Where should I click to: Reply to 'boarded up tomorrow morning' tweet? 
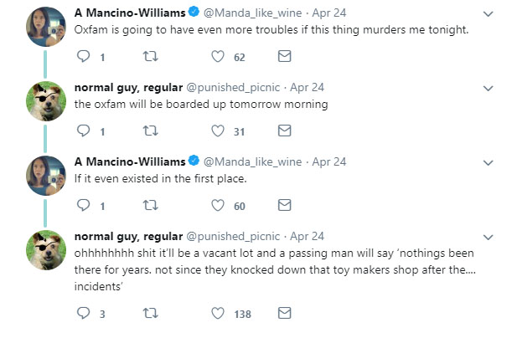[83, 131]
